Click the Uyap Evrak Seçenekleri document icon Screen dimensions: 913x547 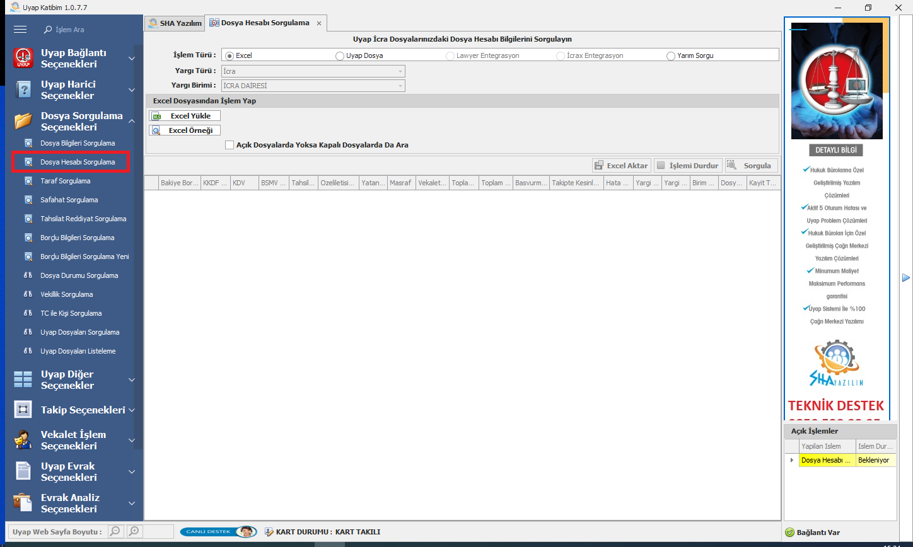click(x=23, y=471)
